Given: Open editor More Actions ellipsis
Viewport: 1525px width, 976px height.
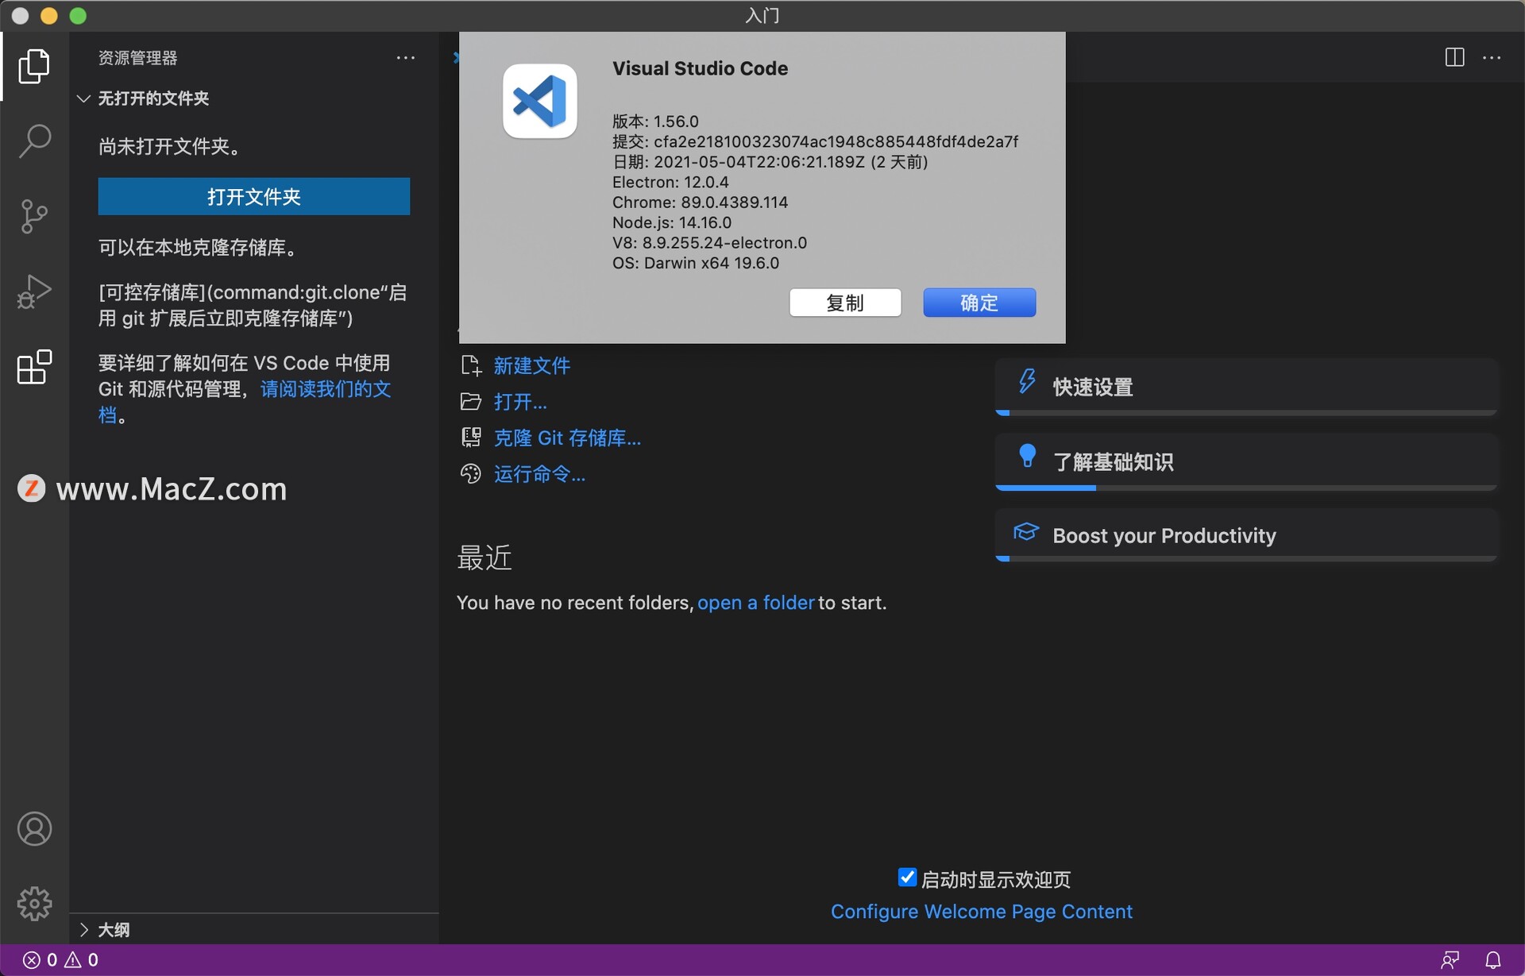Looking at the screenshot, I should pos(1492,57).
